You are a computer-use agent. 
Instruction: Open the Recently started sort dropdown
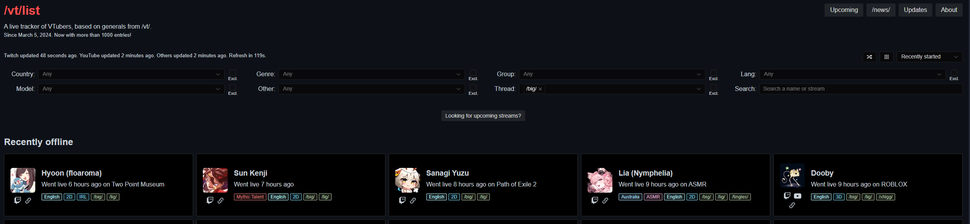(x=929, y=57)
